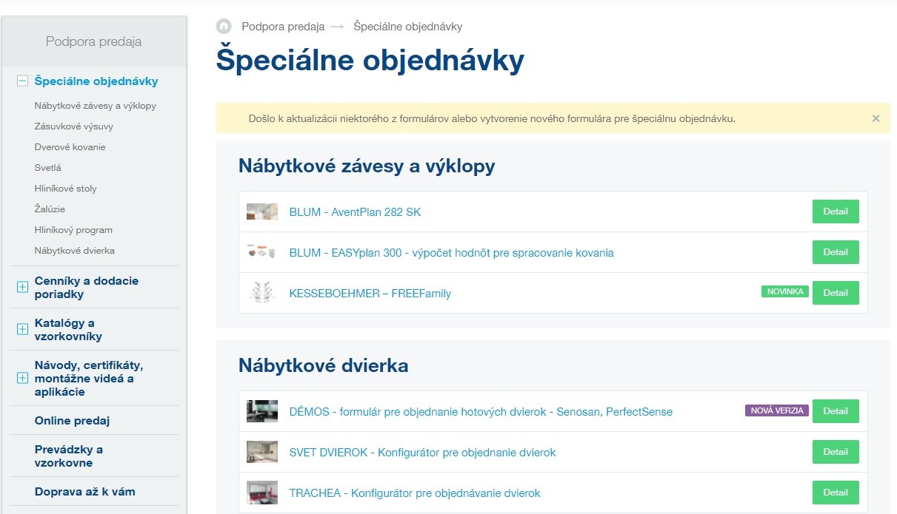897x514 pixels.
Task: Click the KESSEBOEHMER FREEFamily product thumbnail
Action: (x=262, y=293)
